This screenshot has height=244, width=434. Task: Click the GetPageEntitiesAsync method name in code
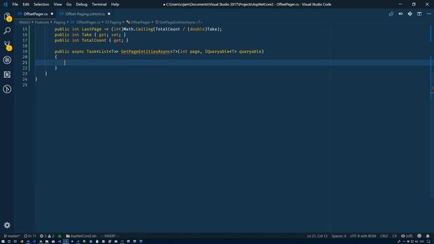pyautogui.click(x=145, y=52)
